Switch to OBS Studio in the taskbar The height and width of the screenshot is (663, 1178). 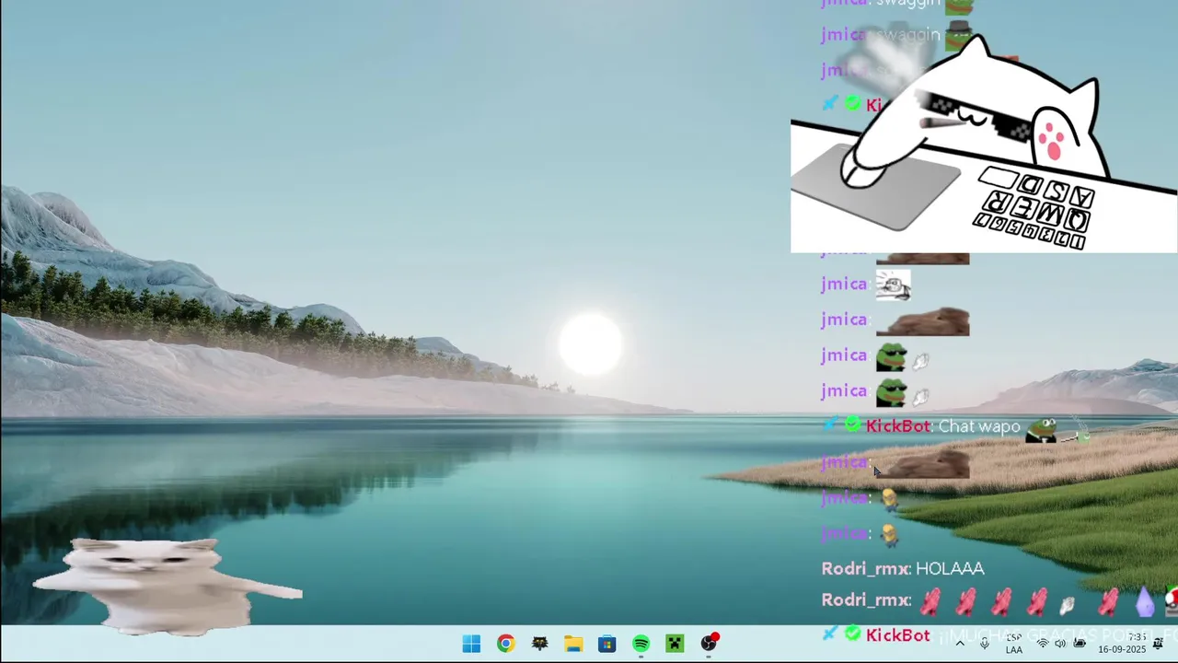click(710, 643)
